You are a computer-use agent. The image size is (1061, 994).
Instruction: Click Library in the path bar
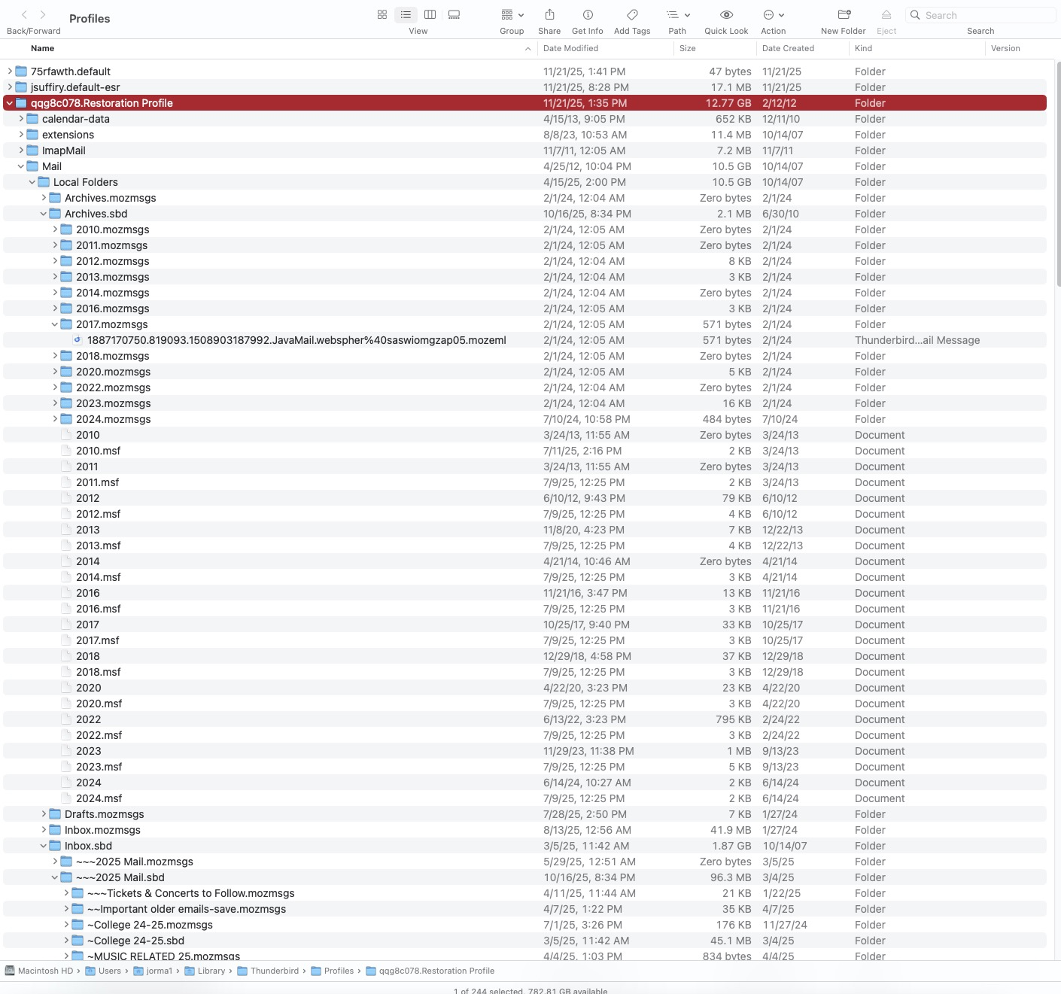[205, 971]
